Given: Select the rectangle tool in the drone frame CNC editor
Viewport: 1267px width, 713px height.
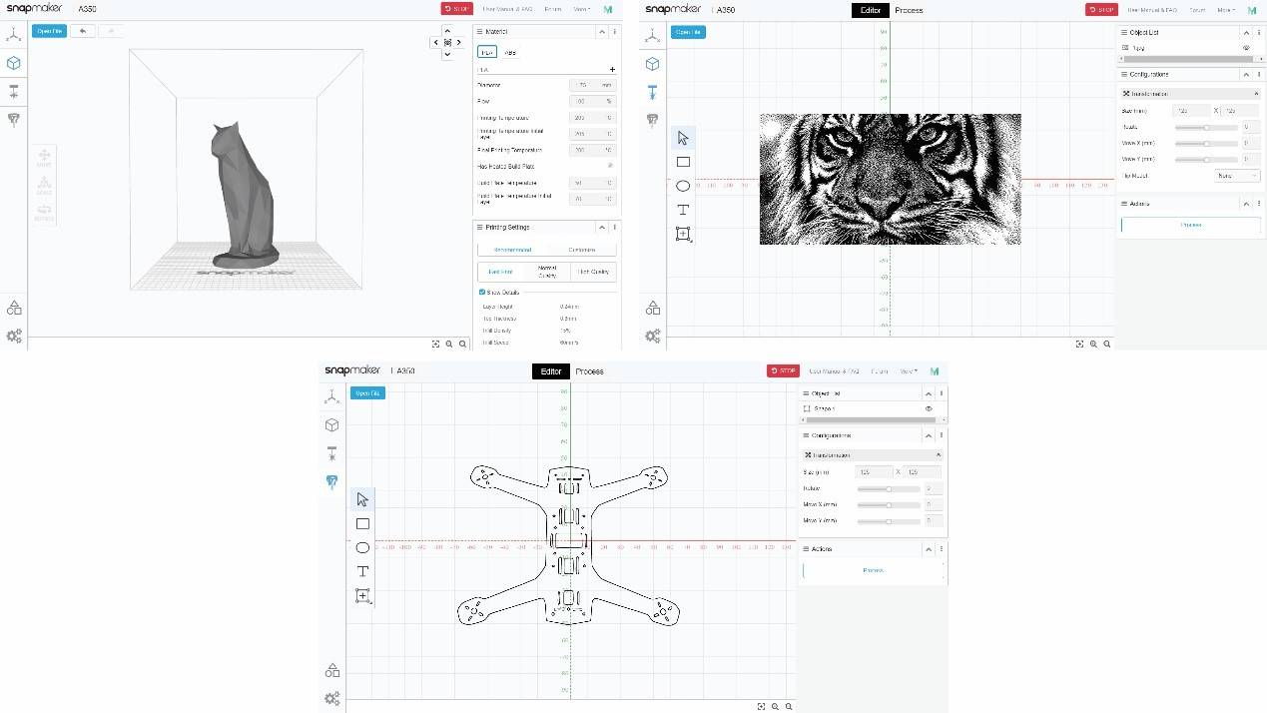Looking at the screenshot, I should (362, 523).
